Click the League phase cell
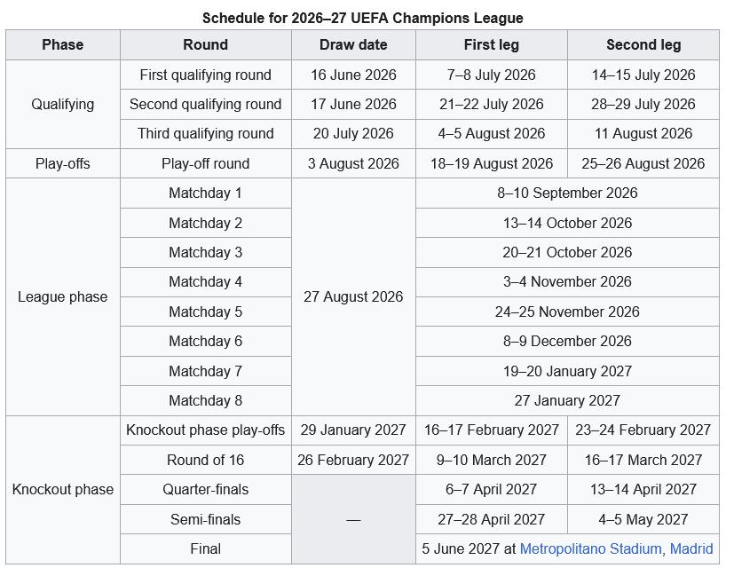Screen dimensions: 734x568 coord(63,297)
